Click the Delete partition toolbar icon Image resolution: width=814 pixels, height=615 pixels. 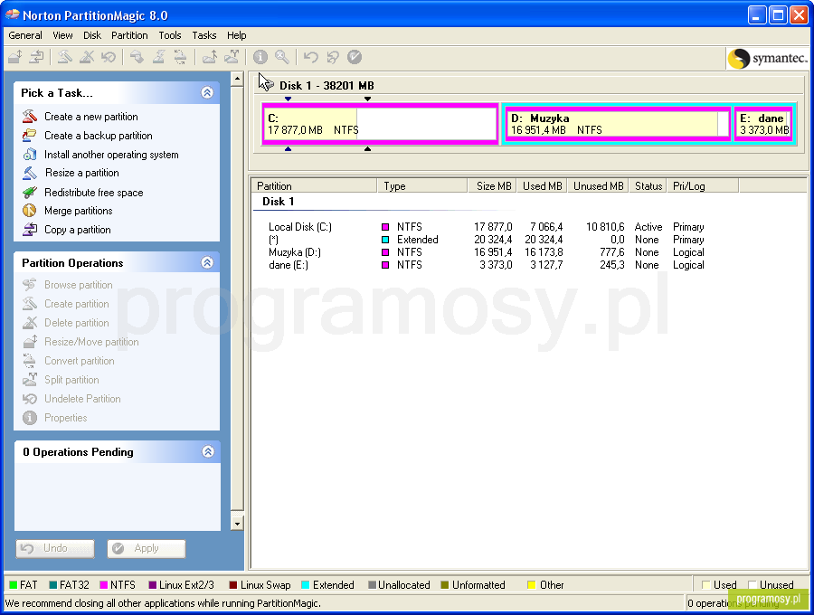click(x=87, y=57)
